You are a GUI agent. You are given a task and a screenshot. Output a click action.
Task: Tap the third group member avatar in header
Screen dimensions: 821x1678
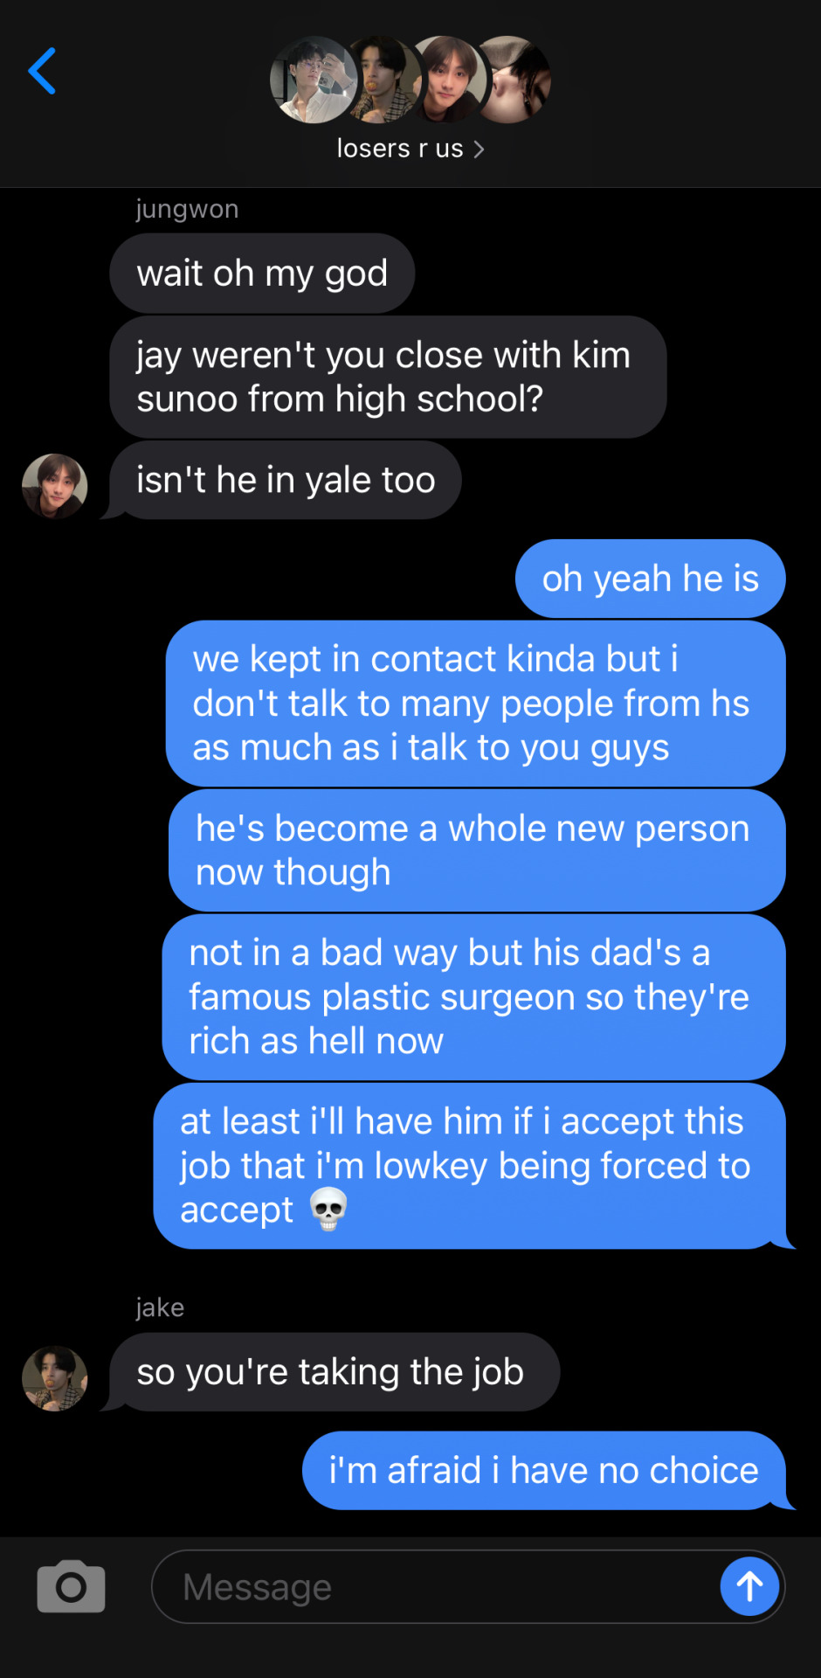447,80
